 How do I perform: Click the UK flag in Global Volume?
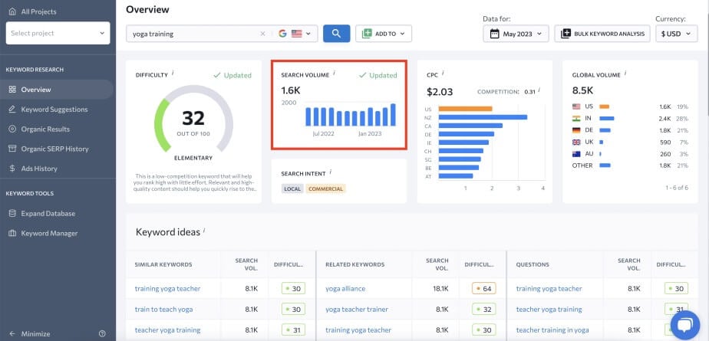pyautogui.click(x=576, y=142)
